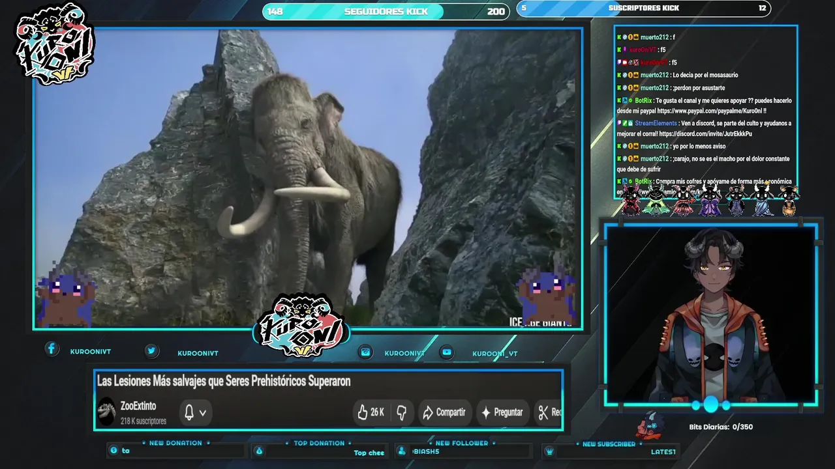Click the KuroOni logo in the top-left corner
This screenshot has width=835, height=469.
[x=55, y=44]
